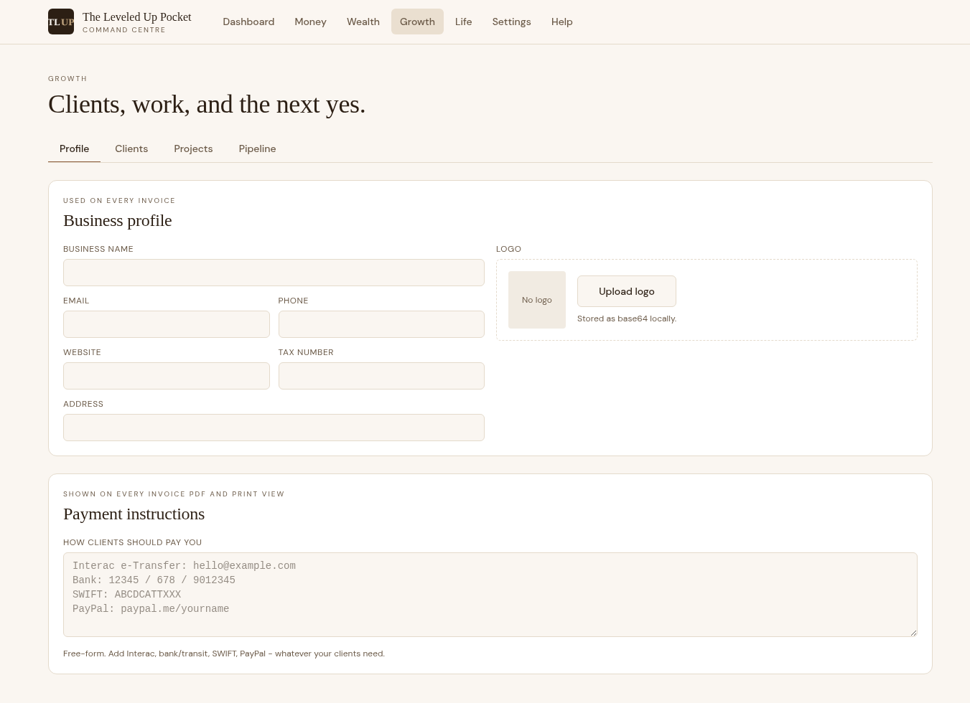Switch to the Clients tab
The width and height of the screenshot is (970, 703).
tap(131, 148)
